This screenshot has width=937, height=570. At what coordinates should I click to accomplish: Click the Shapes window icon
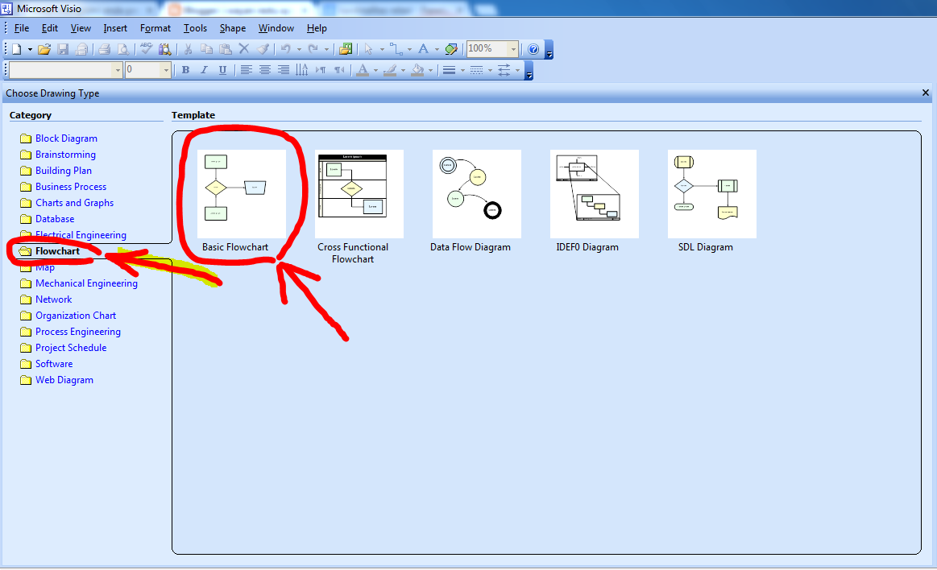click(x=346, y=50)
